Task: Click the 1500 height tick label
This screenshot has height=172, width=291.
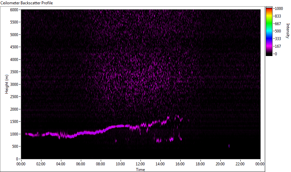Action: [14, 122]
